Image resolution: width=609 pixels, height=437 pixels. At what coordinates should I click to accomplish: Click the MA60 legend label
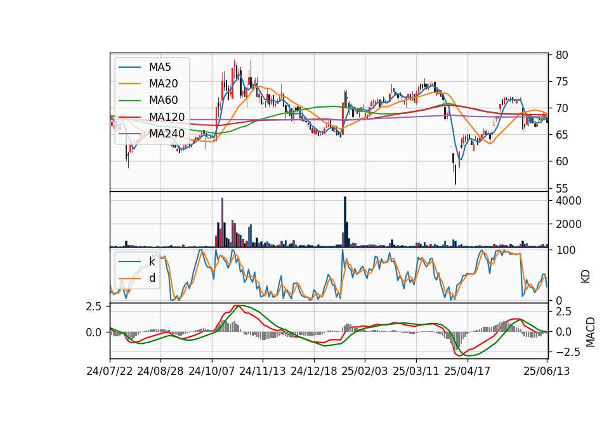click(163, 100)
